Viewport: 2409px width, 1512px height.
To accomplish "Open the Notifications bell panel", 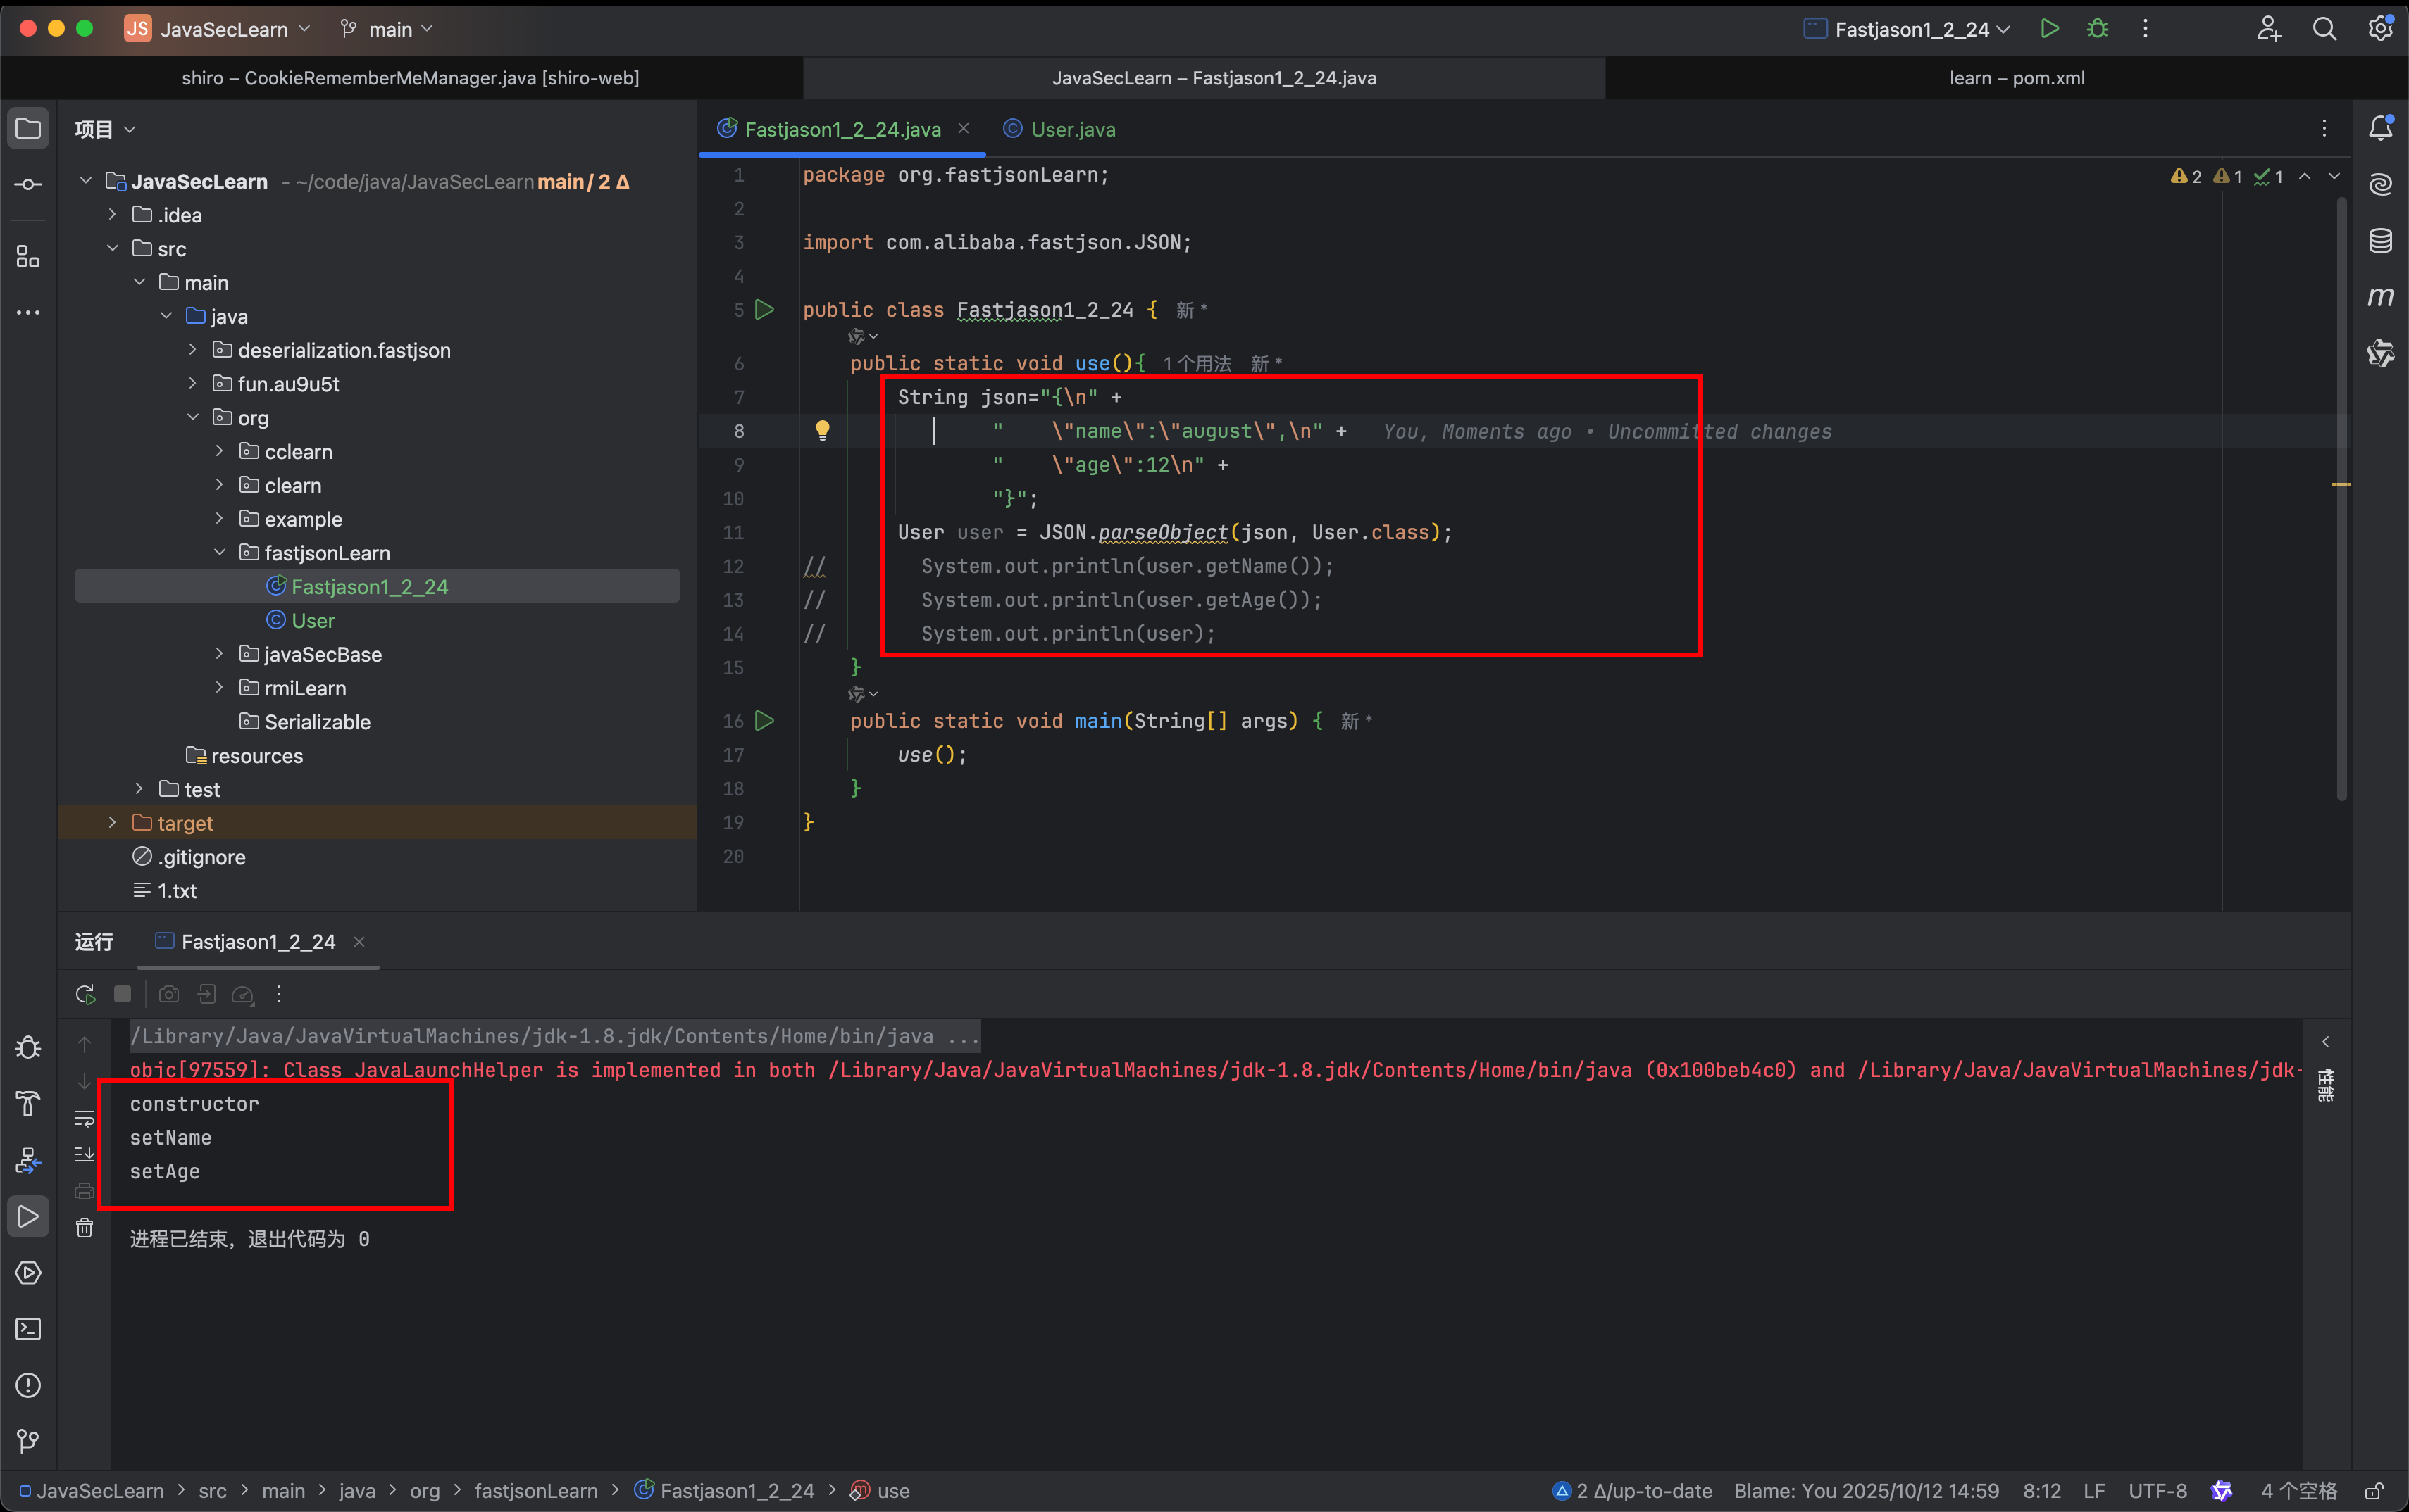I will tap(2380, 129).
